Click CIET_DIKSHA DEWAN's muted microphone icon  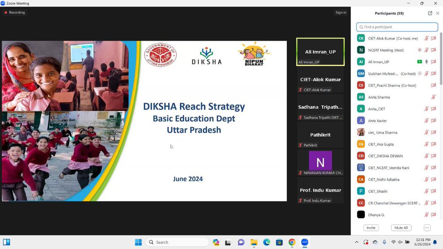pyautogui.click(x=426, y=156)
